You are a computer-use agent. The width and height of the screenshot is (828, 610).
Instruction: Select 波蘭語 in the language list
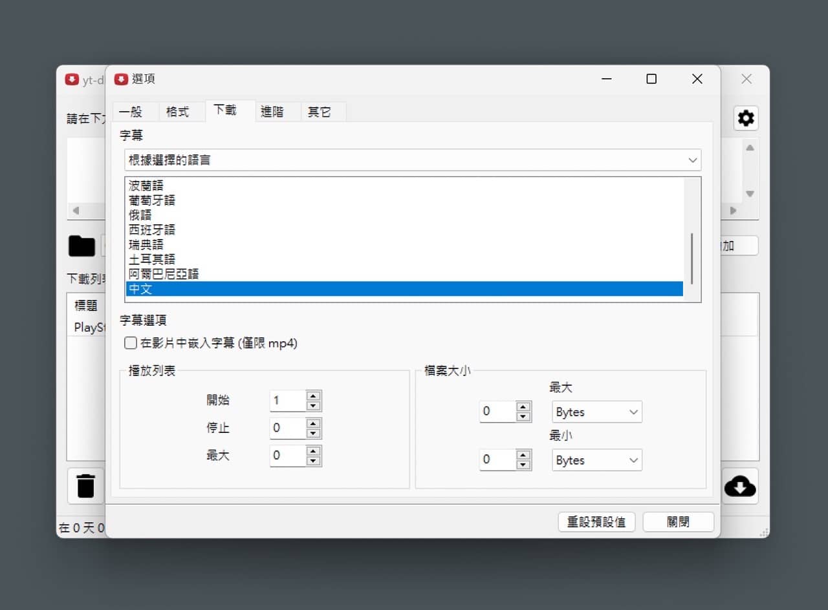pos(404,185)
